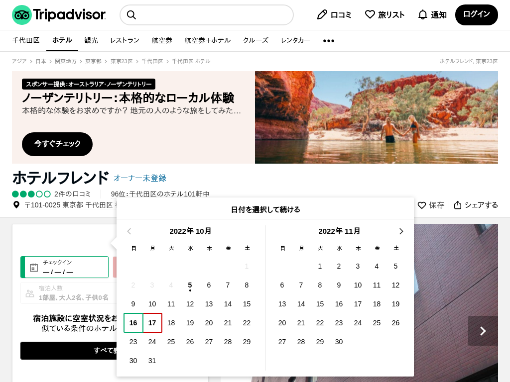
Task: Open the more options ellipsis menu
Action: [x=329, y=41]
